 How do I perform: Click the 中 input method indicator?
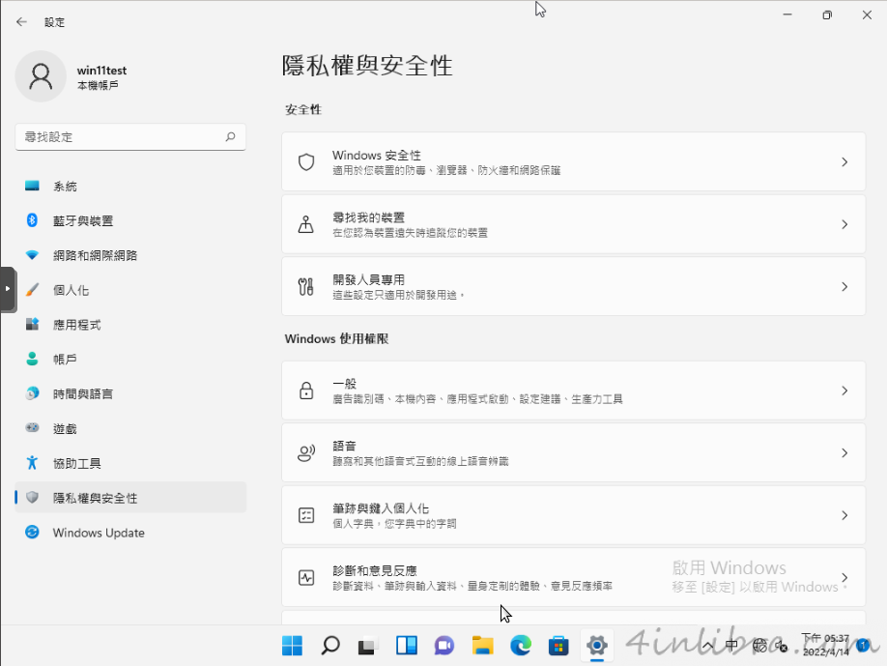[x=731, y=645]
